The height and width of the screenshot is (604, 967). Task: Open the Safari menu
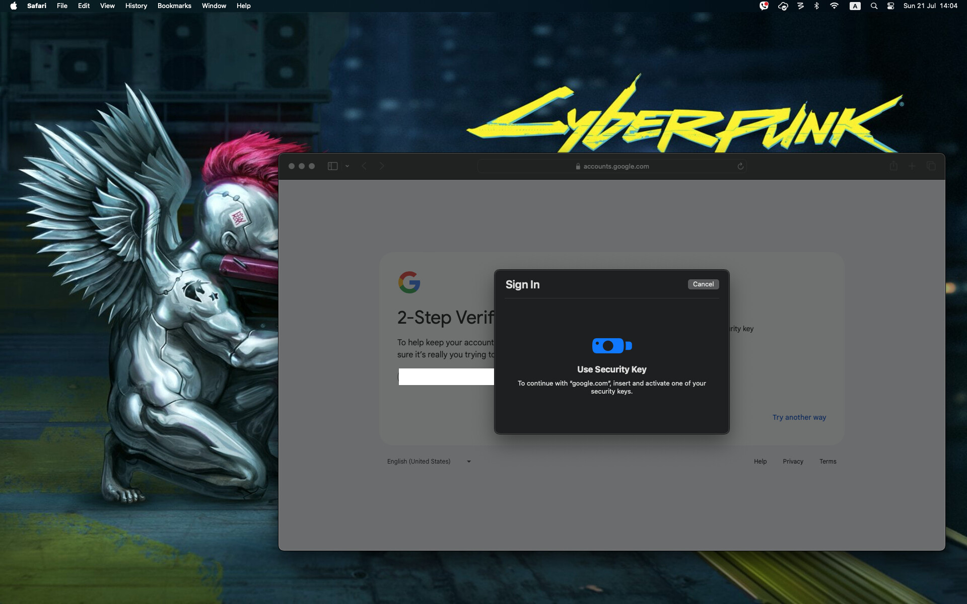37,6
